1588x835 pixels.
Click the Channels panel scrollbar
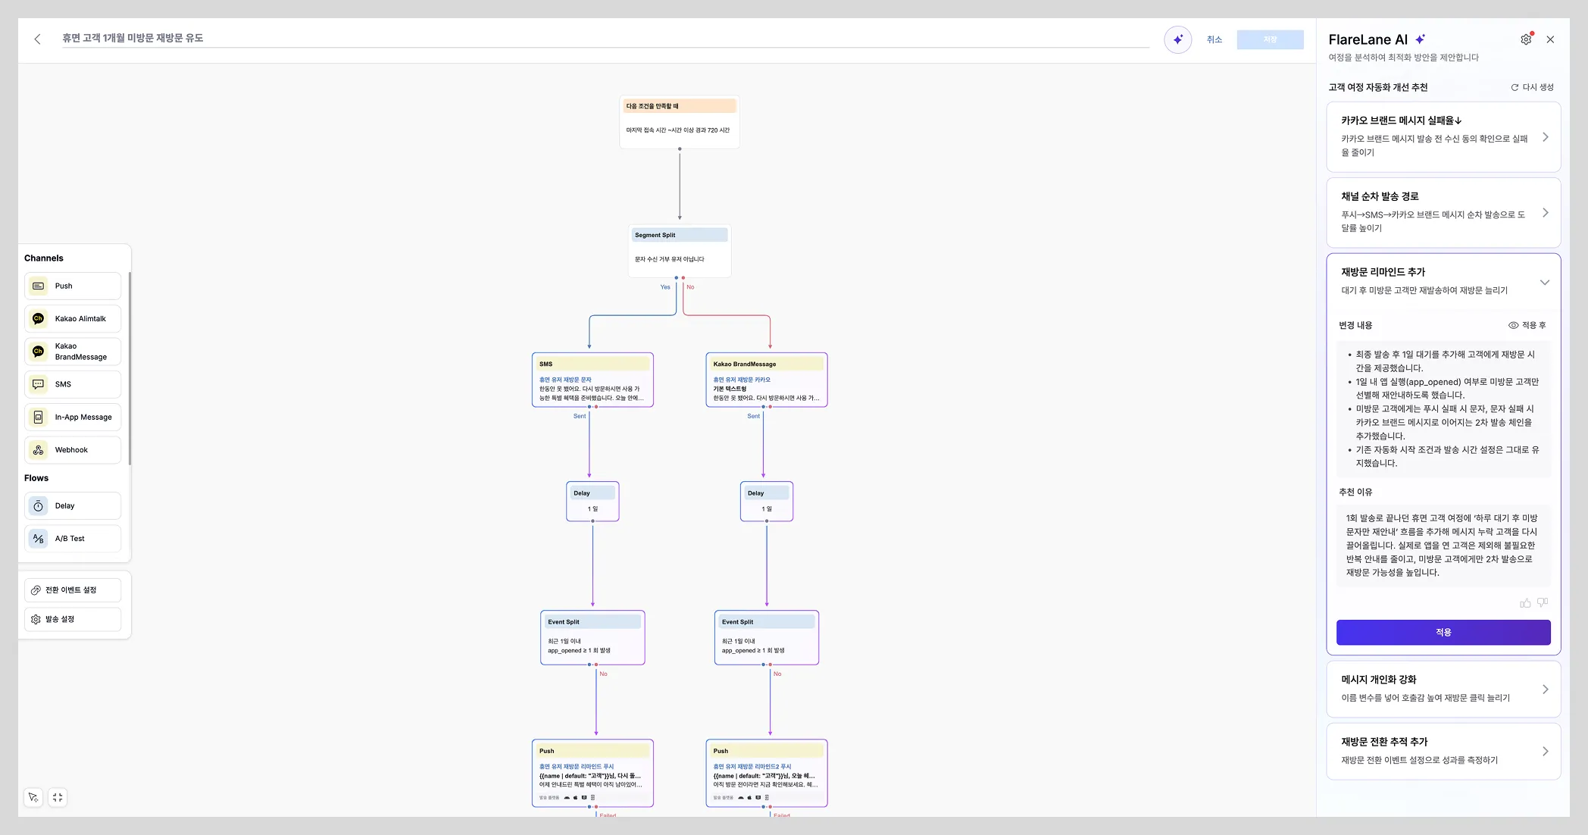[x=130, y=368]
